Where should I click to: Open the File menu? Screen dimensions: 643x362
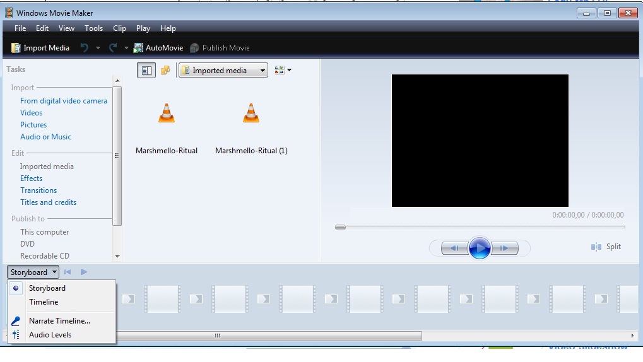20,28
